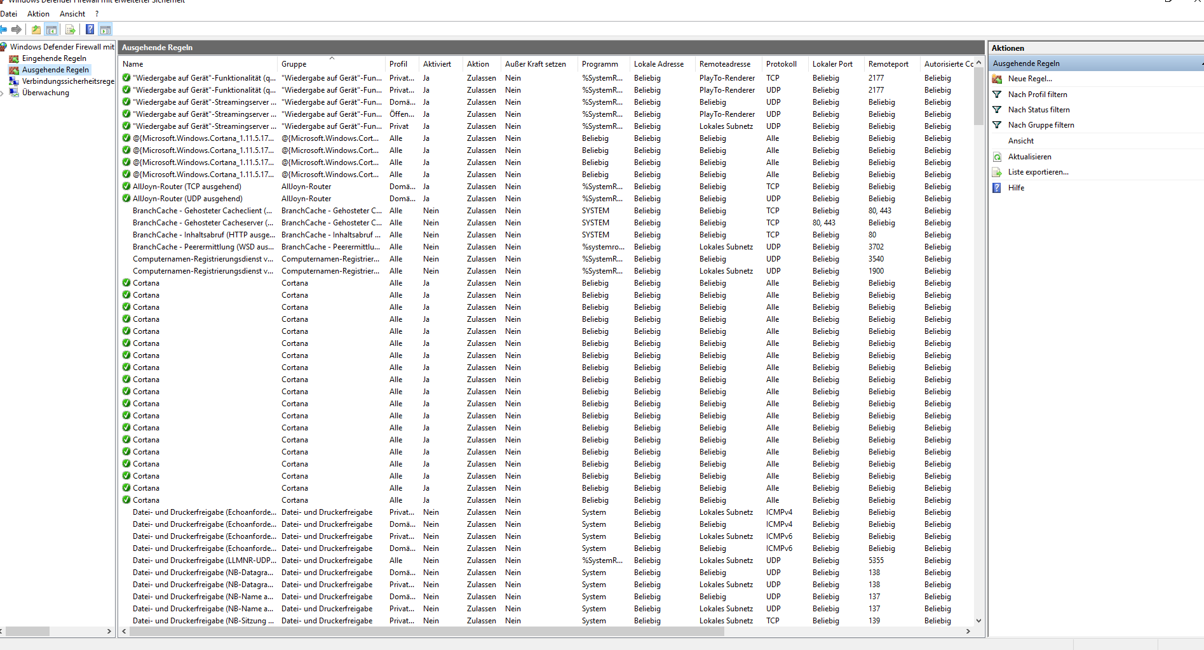Screen dimensions: 1204x650
Task: Select Überwachung in the tree
Action: tap(46, 93)
